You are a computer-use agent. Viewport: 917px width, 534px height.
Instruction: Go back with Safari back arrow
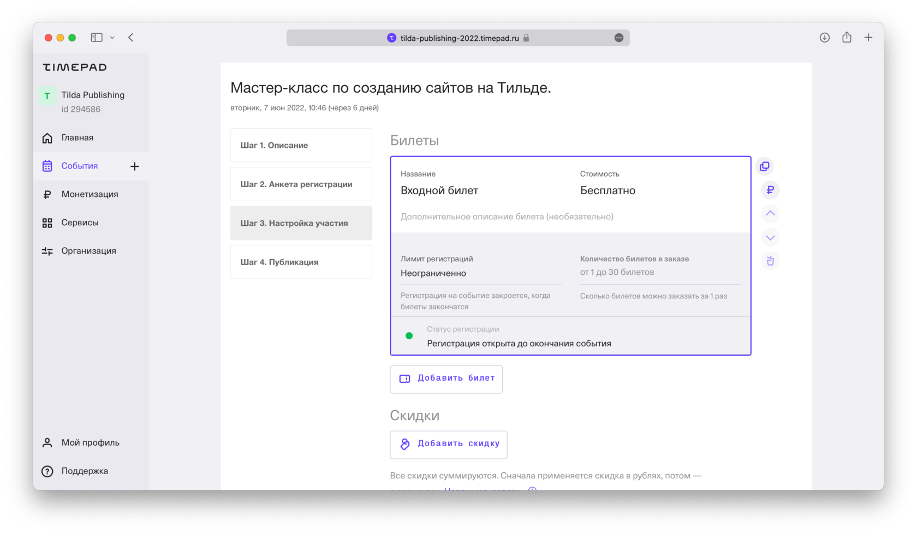point(131,38)
